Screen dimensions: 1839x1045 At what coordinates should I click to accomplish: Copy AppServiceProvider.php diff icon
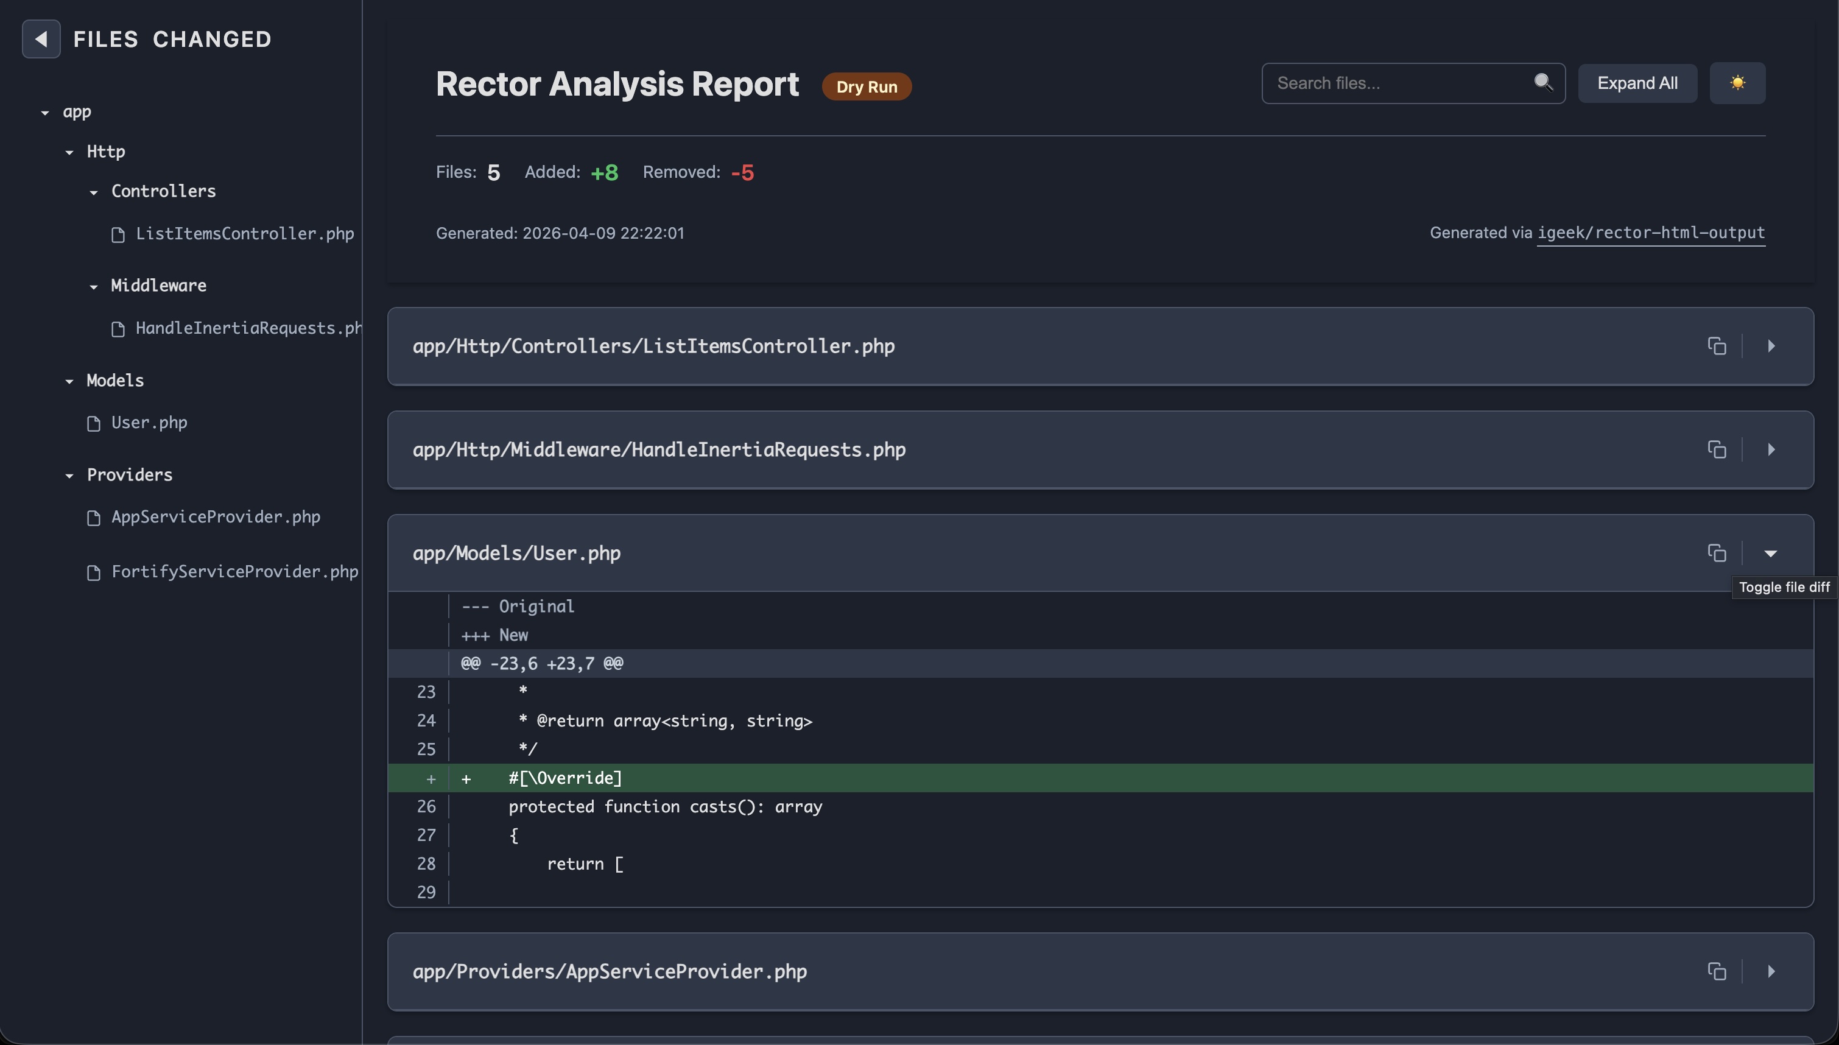(x=1717, y=971)
